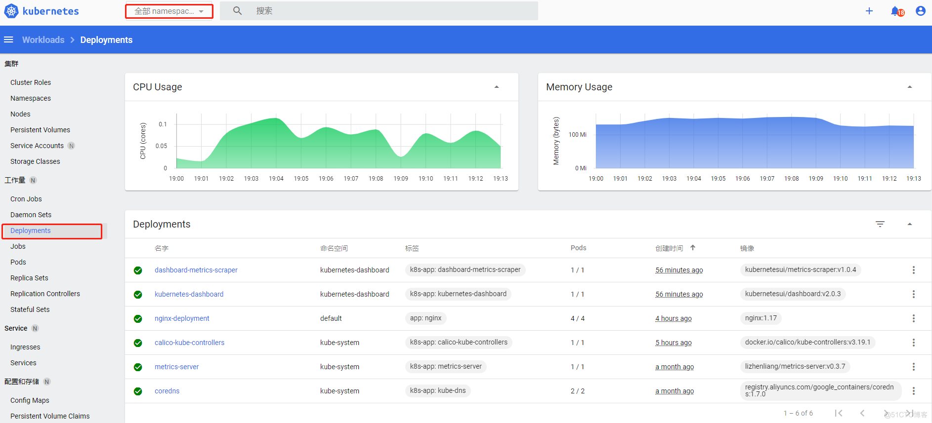The width and height of the screenshot is (932, 423).
Task: Open Storage Classes in sidebar
Action: pyautogui.click(x=35, y=161)
